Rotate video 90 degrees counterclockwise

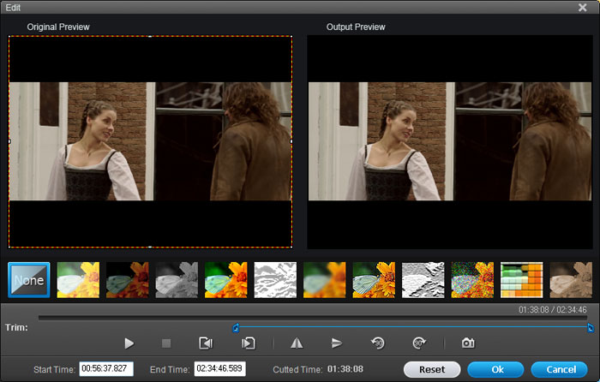coord(378,343)
